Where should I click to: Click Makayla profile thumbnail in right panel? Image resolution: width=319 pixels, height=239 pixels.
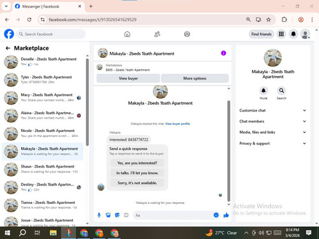[272, 58]
